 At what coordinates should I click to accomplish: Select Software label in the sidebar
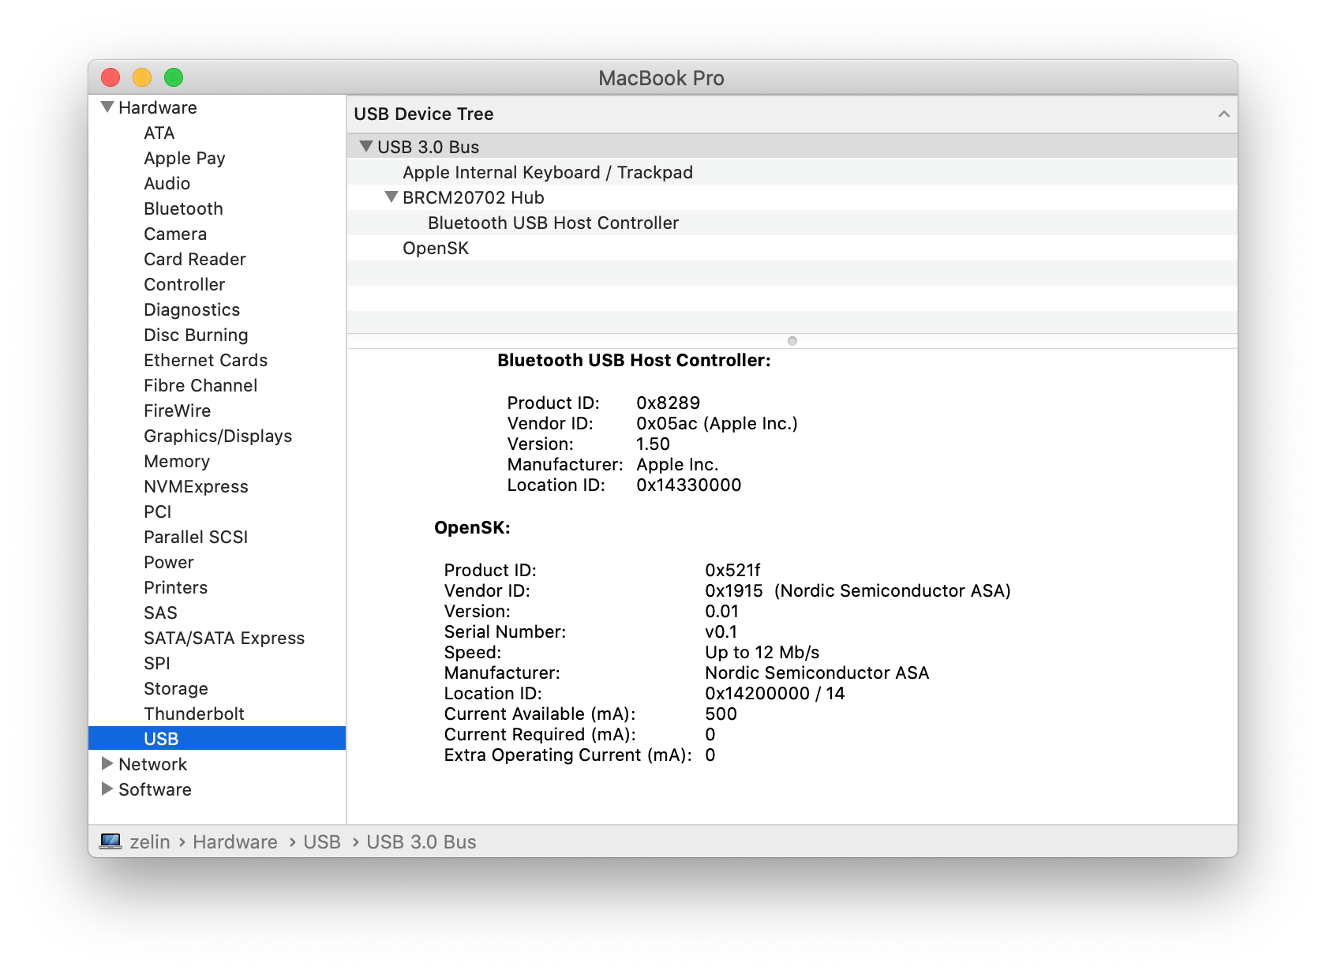coord(155,789)
